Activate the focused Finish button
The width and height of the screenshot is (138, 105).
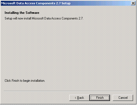pos(100,98)
